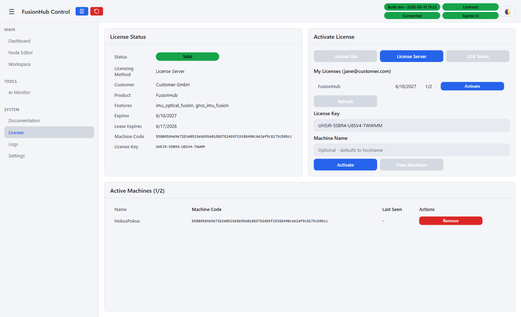
Task: Select the License Server tab
Action: tap(412, 56)
